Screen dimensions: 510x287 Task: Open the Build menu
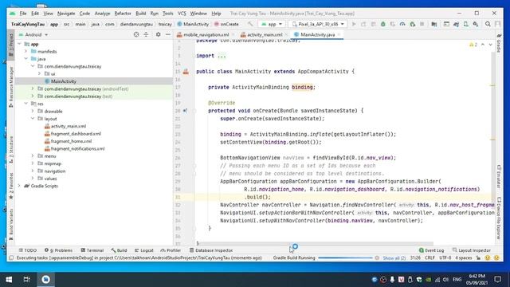point(140,14)
